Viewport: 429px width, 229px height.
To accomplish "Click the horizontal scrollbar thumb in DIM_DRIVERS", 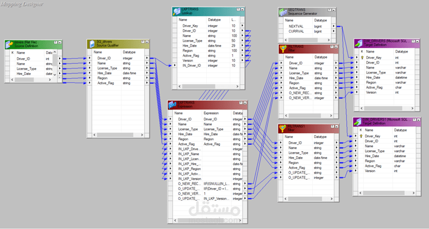I will 383,108.
